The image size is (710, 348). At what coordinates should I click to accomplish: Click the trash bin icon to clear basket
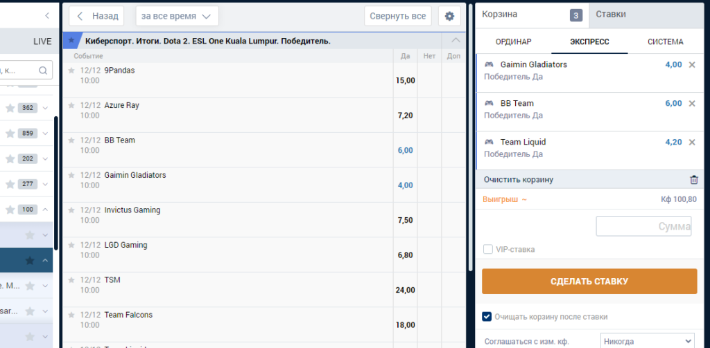(x=693, y=180)
